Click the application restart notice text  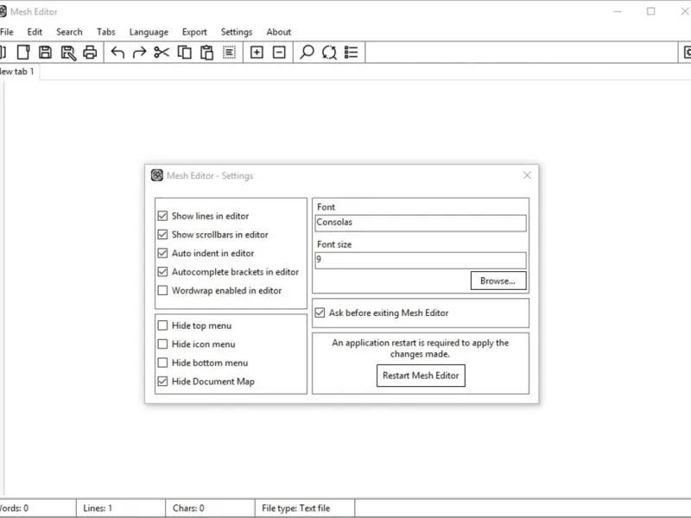(420, 348)
